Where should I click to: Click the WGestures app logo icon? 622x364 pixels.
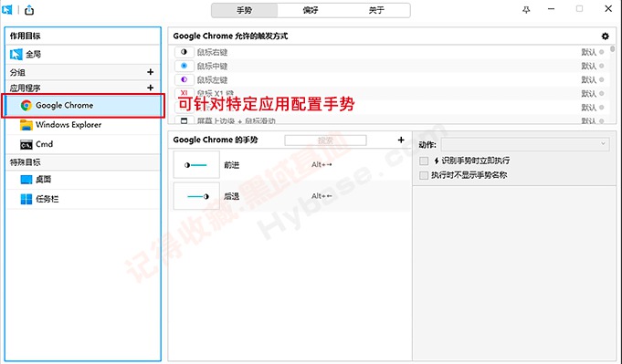point(7,9)
